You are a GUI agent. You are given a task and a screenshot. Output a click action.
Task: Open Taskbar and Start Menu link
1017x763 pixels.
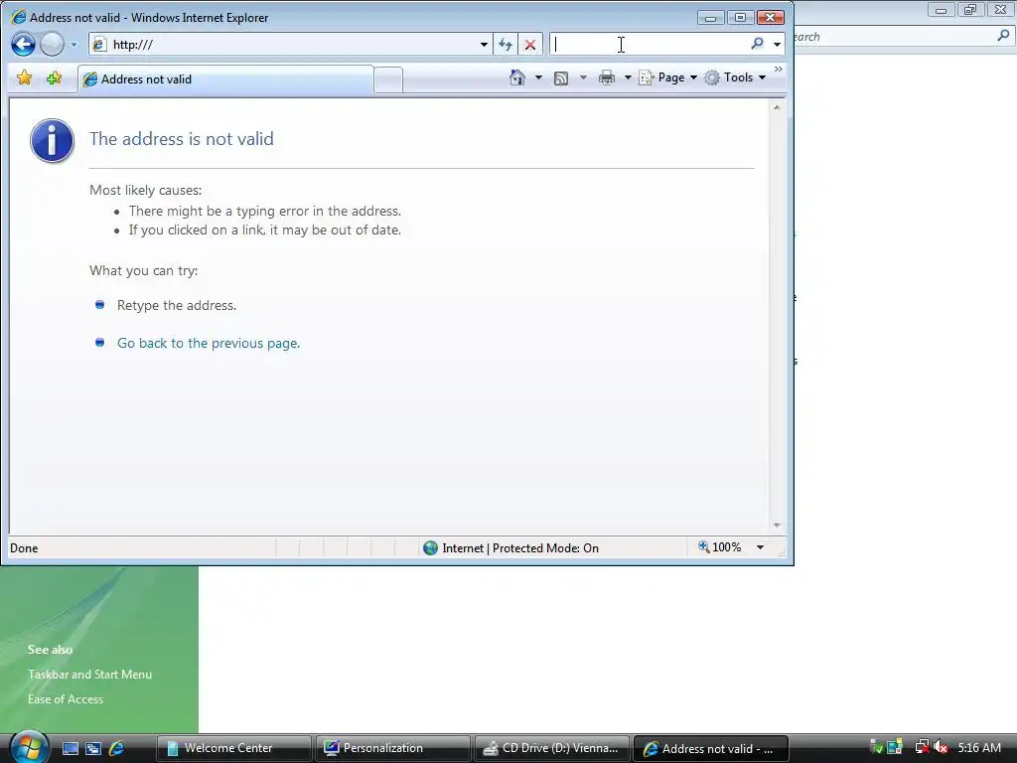[89, 675]
